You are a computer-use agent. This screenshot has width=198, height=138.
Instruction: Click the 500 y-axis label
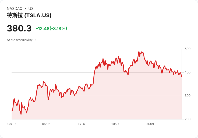click(x=188, y=49)
